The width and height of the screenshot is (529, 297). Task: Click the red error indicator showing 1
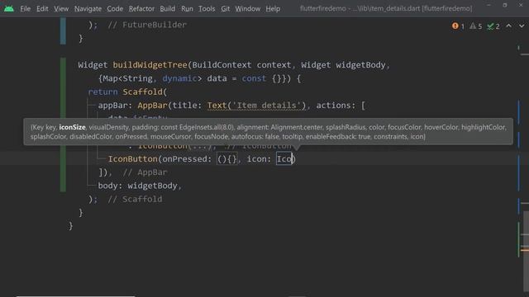pos(458,26)
